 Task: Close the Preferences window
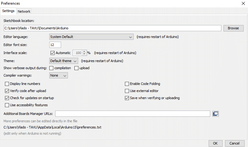point(243,3)
